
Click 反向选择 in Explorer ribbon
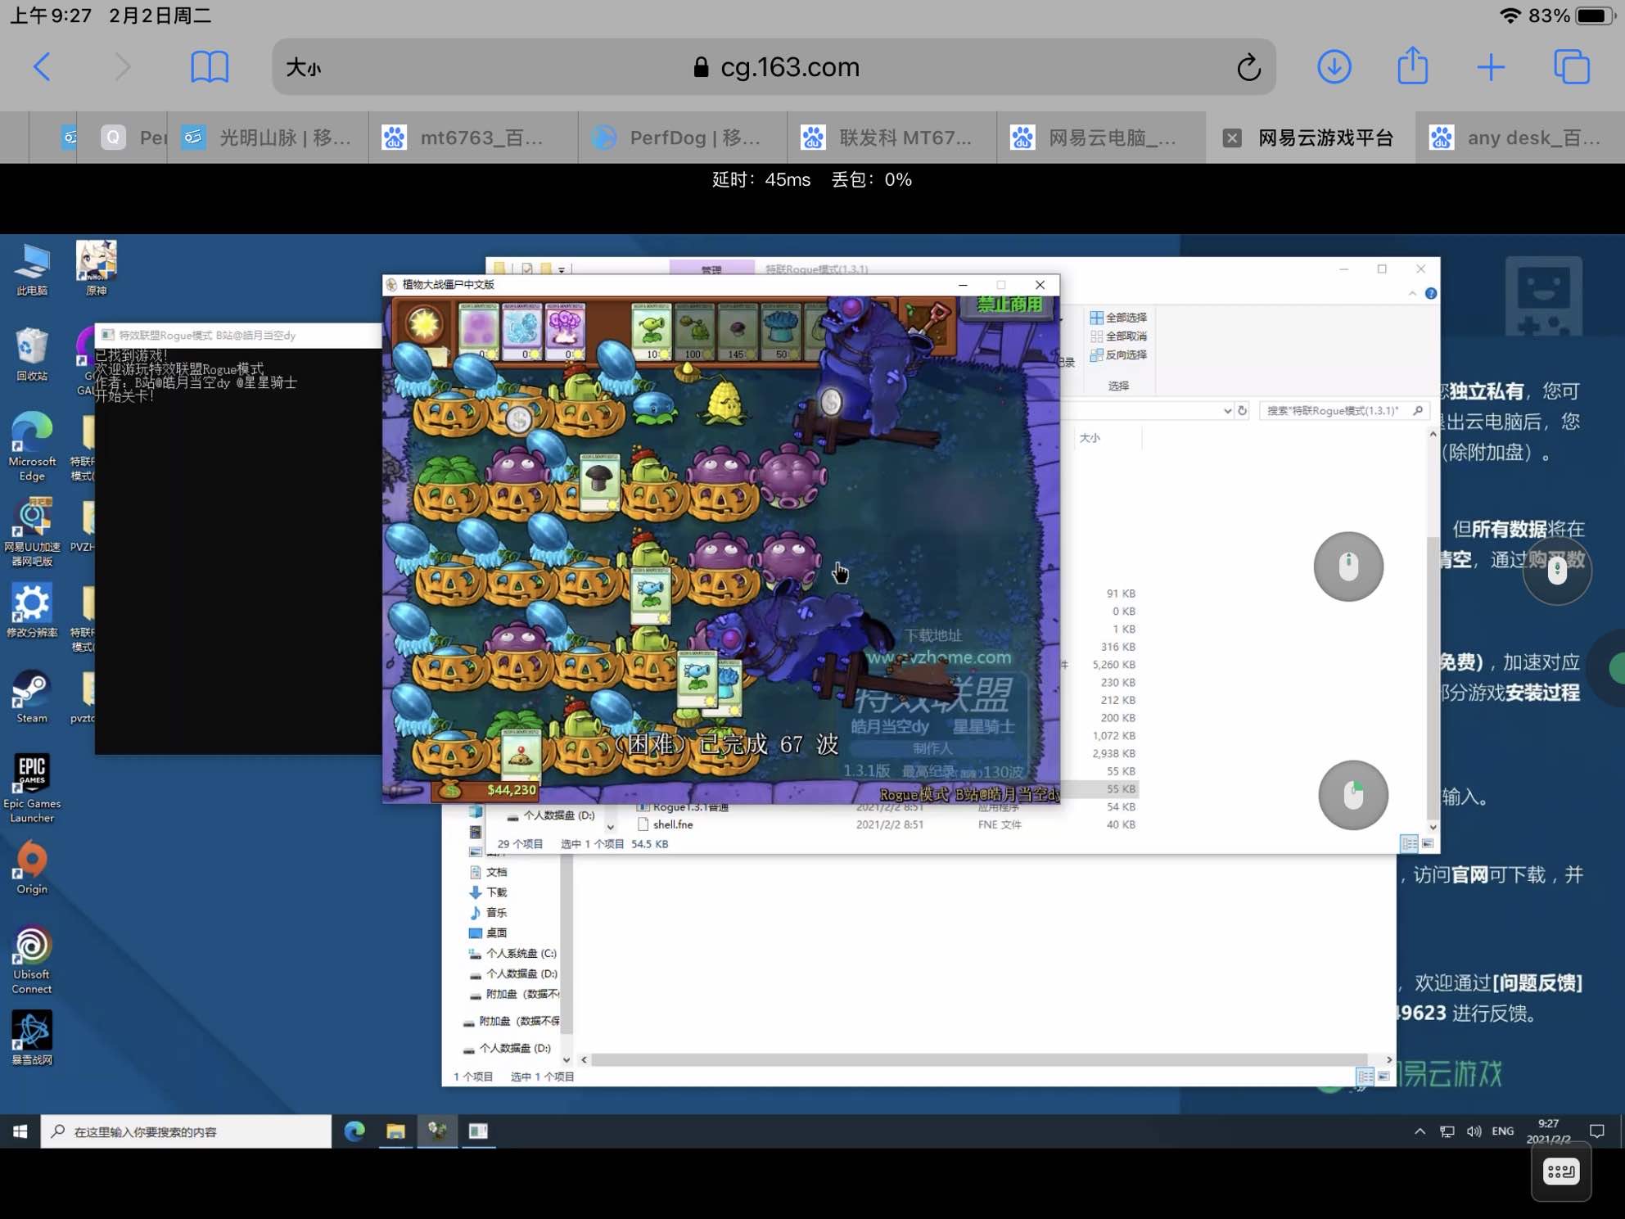click(x=1118, y=354)
